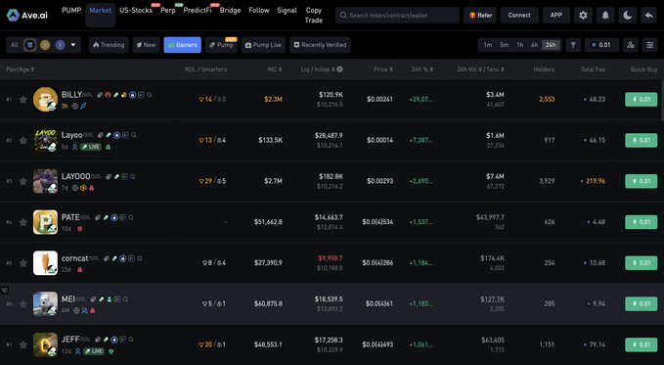Click the person icon under JEFF
Screen dimensions: 664x365
(x=77, y=351)
